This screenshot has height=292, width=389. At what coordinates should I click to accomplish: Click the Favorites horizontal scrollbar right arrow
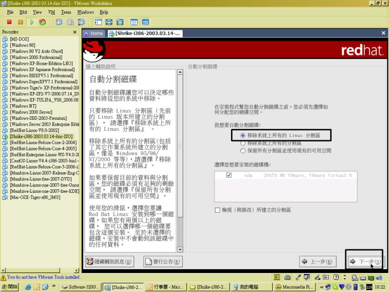click(x=77, y=271)
